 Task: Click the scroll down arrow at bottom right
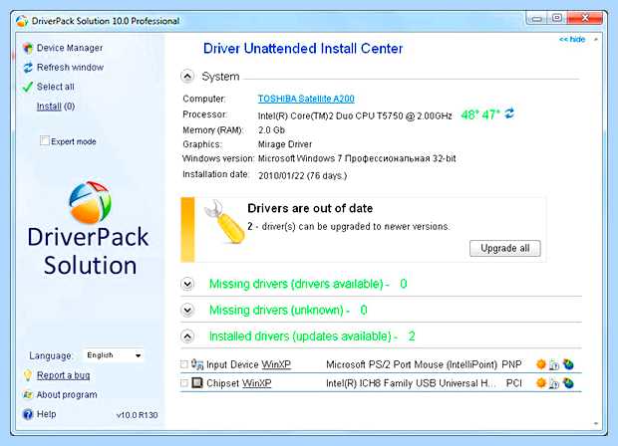pyautogui.click(x=595, y=423)
